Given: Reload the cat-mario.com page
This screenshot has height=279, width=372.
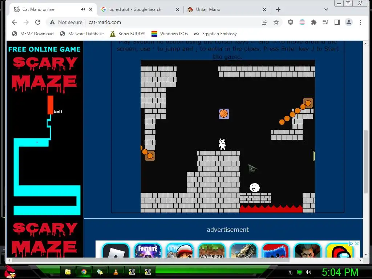Looking at the screenshot, I should pos(38,22).
